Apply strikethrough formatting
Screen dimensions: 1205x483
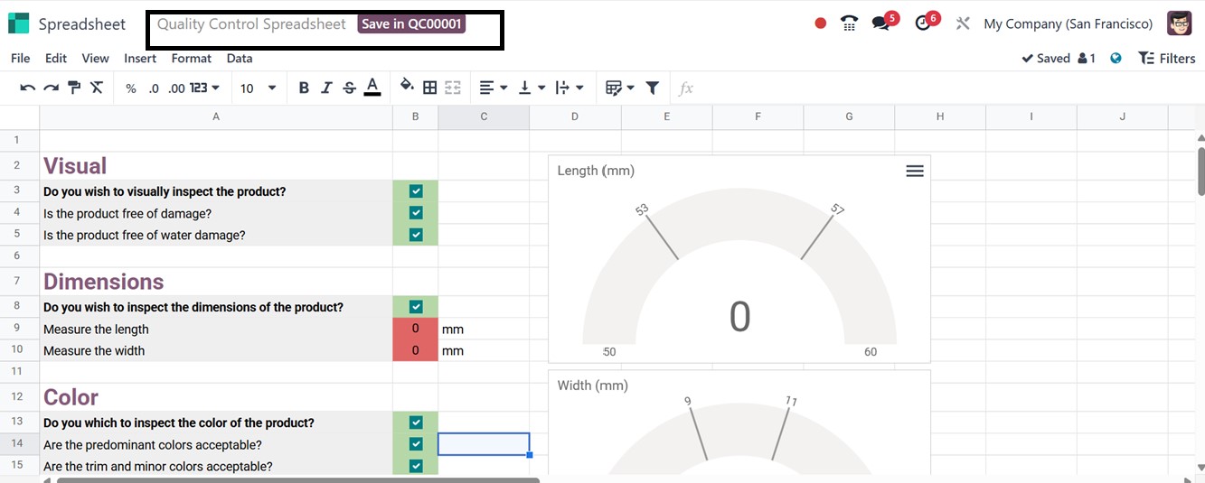[x=349, y=88]
